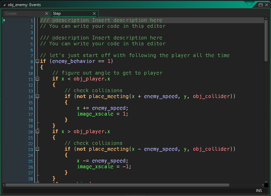Click the 'check collisions' comment on line 13
Viewport: 271px width, 196px height.
coord(94,90)
